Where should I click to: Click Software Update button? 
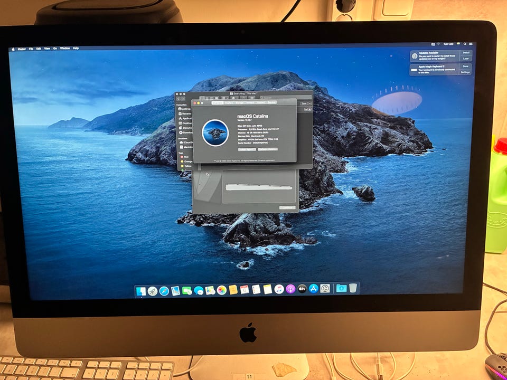pos(268,149)
